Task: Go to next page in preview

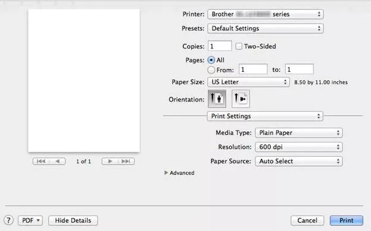Action: coord(110,161)
